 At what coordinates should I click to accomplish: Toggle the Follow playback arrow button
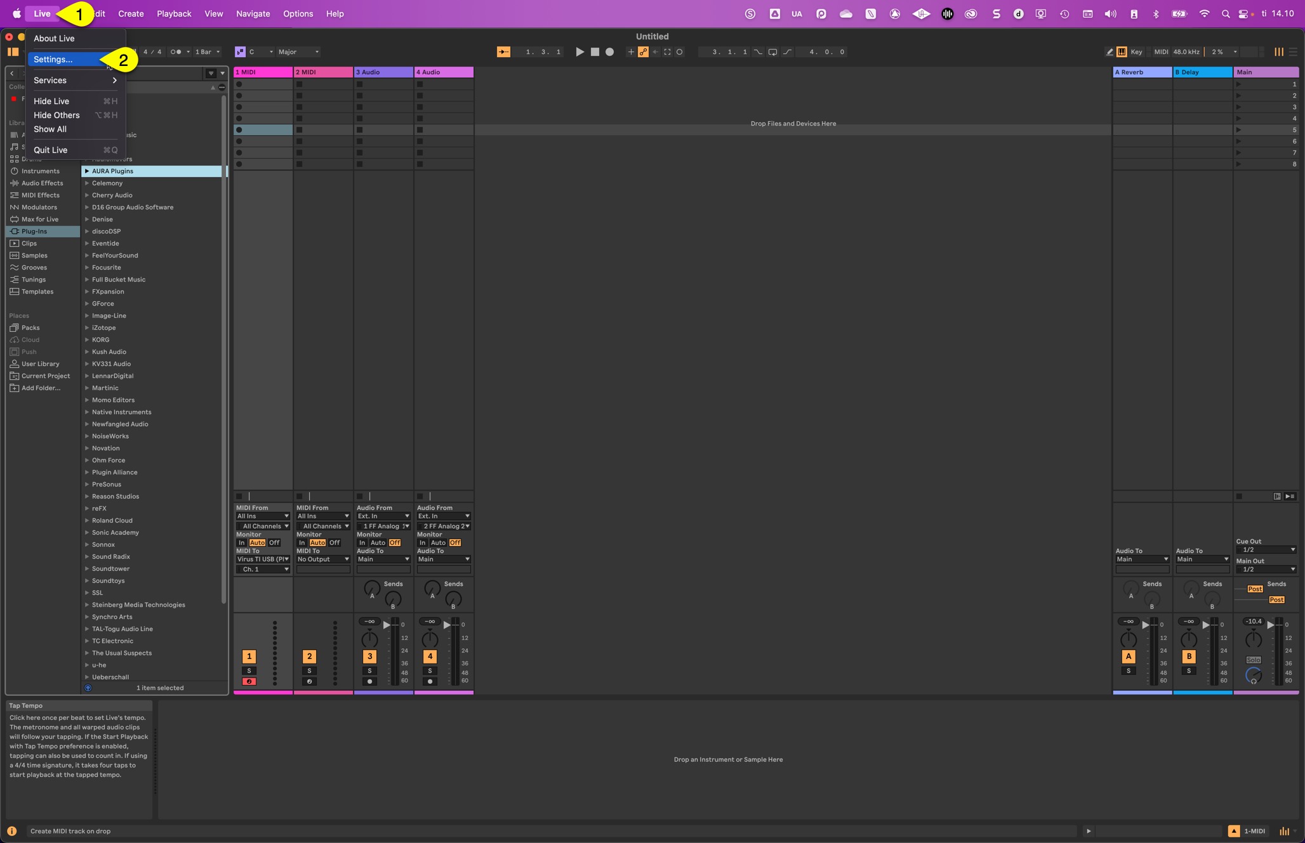coord(503,52)
